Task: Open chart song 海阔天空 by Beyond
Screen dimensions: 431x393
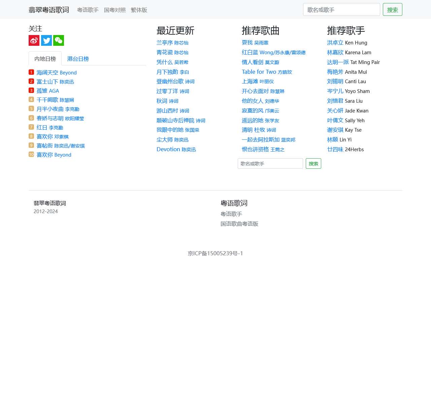Action: click(x=57, y=72)
